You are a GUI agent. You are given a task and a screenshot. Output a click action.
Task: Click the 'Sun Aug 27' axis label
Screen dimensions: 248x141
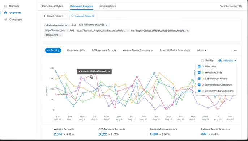tap(230, 118)
